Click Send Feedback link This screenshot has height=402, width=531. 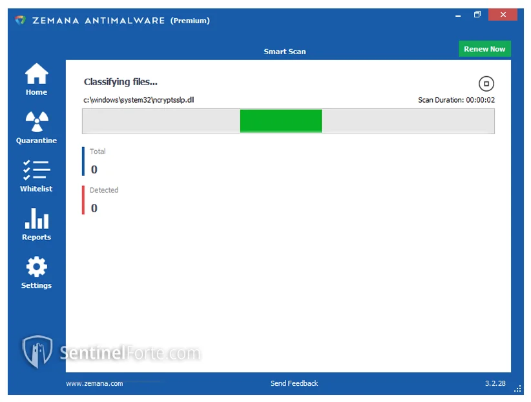pyautogui.click(x=294, y=383)
